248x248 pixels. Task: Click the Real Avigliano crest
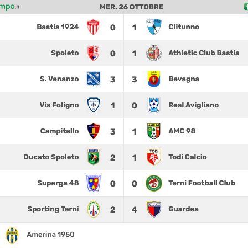[x=154, y=105]
